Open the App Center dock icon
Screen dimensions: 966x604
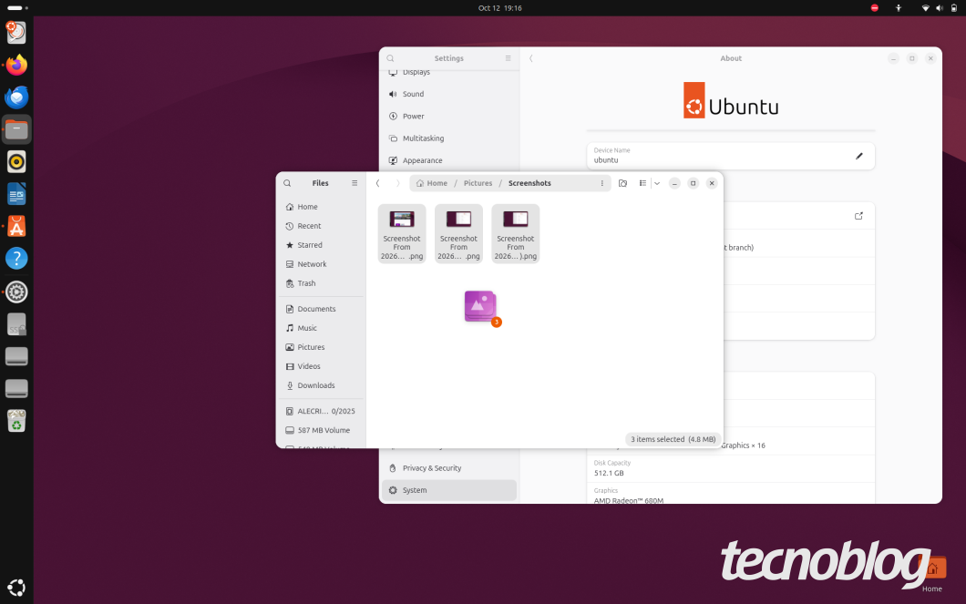(x=16, y=227)
